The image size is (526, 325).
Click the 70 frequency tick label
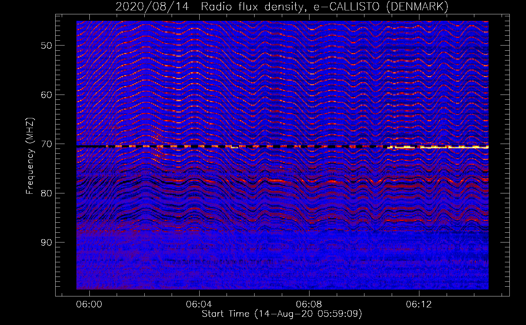(x=46, y=144)
